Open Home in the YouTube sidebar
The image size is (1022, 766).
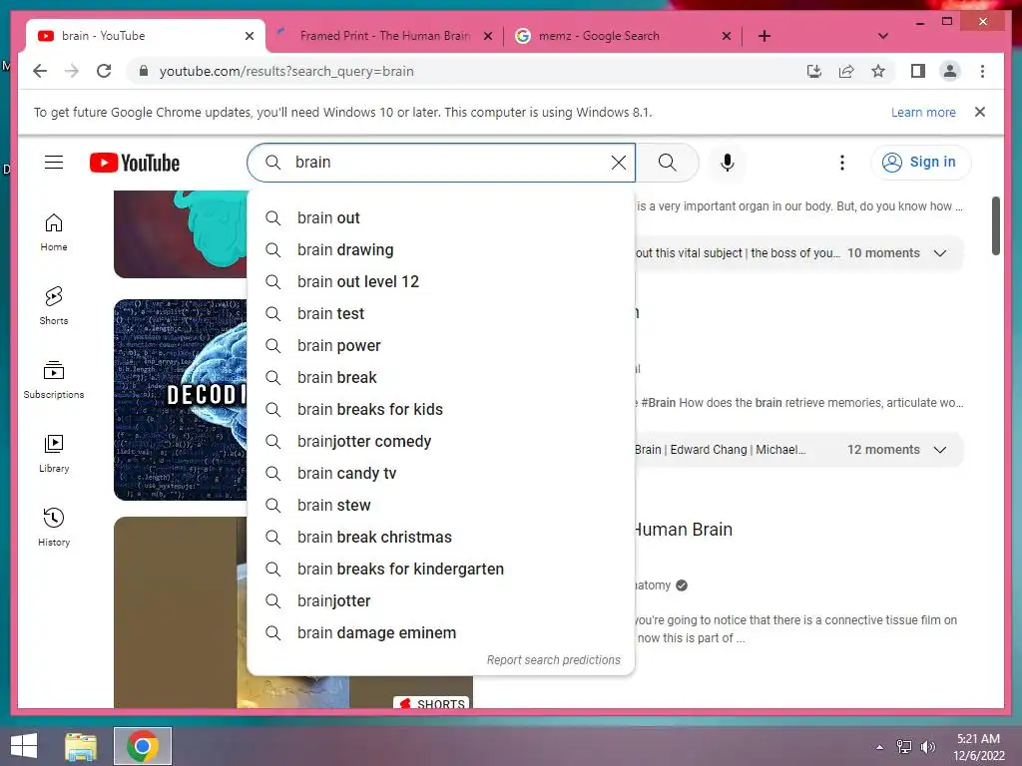pyautogui.click(x=54, y=232)
